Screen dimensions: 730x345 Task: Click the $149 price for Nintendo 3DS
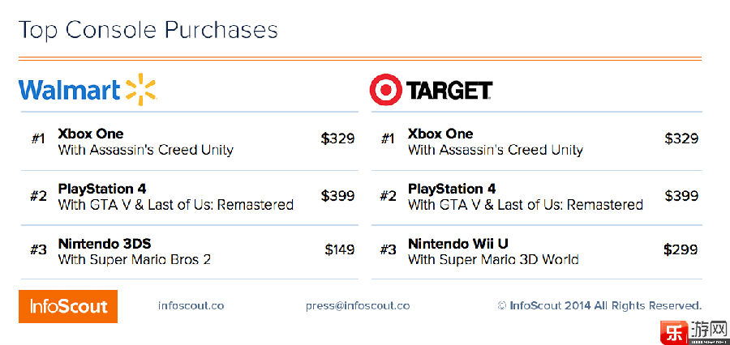click(340, 249)
